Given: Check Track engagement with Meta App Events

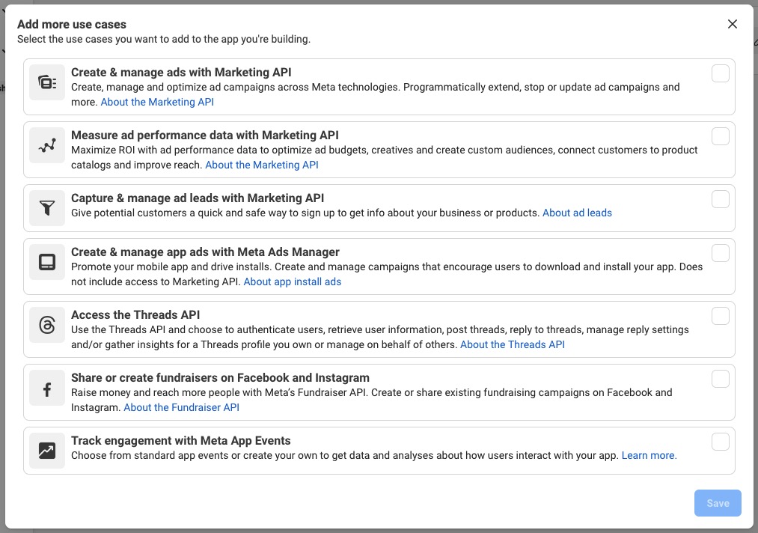Looking at the screenshot, I should click(721, 442).
